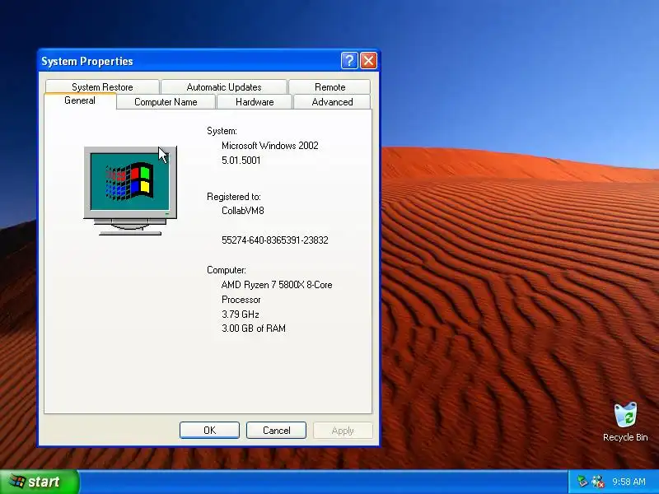Open the Hardware tab

tap(255, 102)
